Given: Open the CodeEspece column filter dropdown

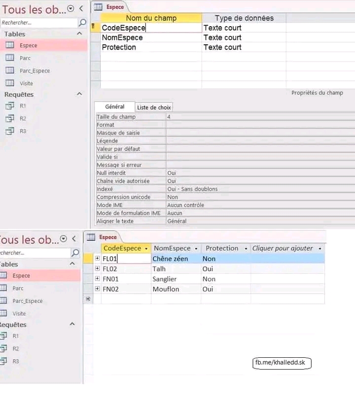Looking at the screenshot, I should (x=146, y=249).
